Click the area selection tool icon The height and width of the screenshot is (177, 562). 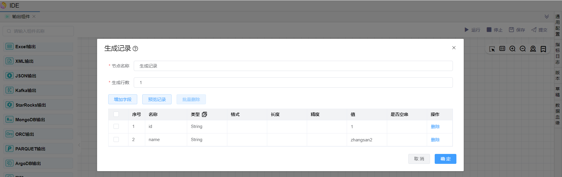point(492,49)
